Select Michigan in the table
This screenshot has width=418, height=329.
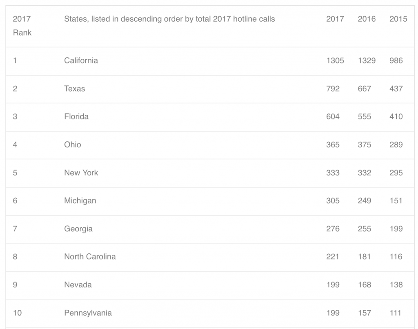coord(80,201)
